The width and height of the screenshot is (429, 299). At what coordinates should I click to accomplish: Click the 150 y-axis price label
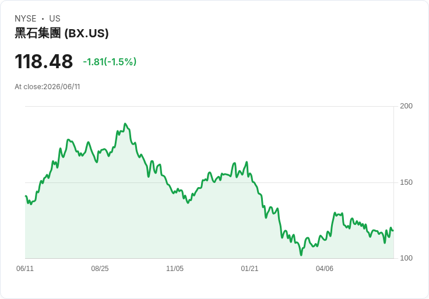[x=406, y=182]
